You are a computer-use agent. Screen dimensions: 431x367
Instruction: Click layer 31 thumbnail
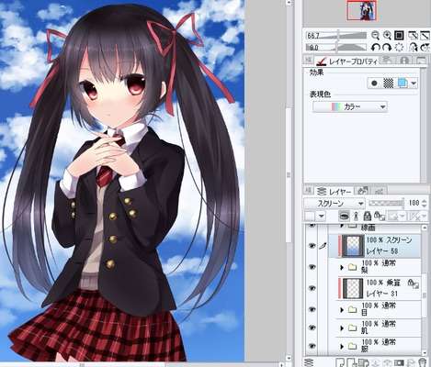[x=353, y=288]
